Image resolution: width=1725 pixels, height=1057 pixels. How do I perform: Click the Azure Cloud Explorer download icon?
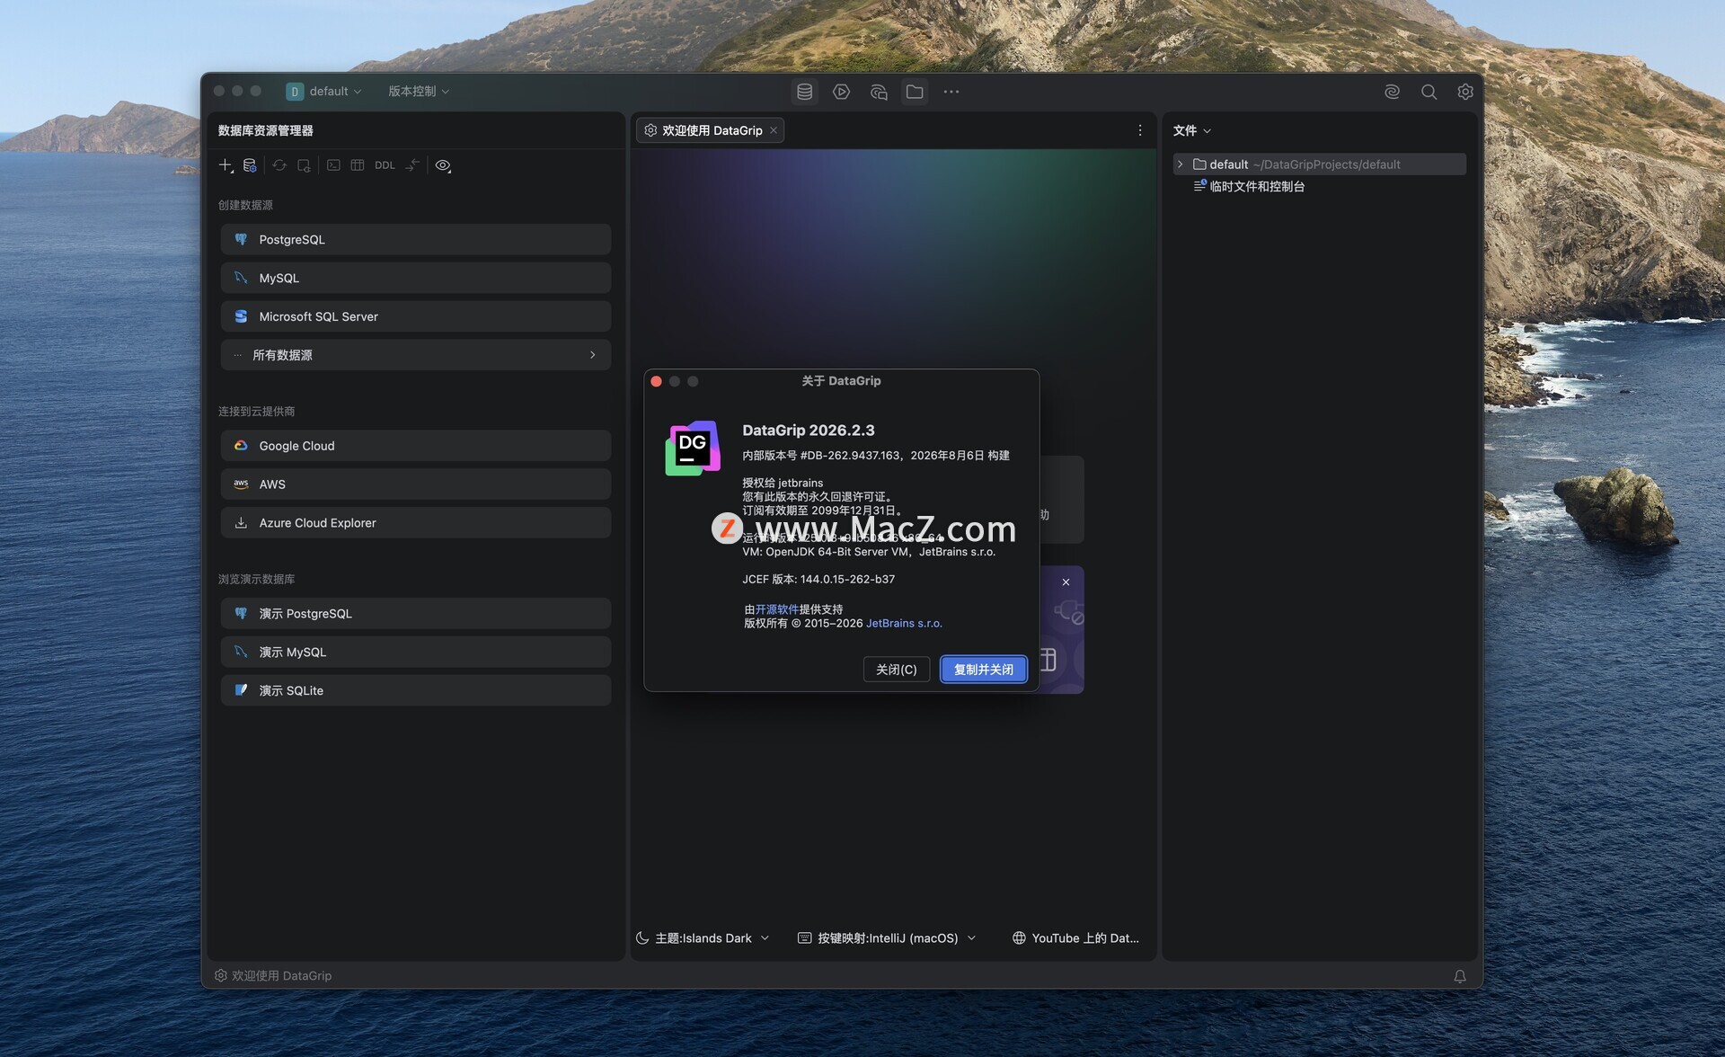point(241,523)
